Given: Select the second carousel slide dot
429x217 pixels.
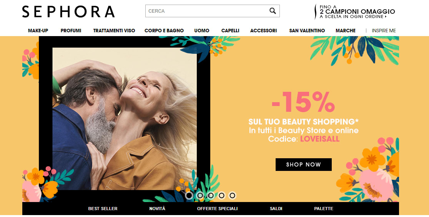Looking at the screenshot, I should point(200,195).
